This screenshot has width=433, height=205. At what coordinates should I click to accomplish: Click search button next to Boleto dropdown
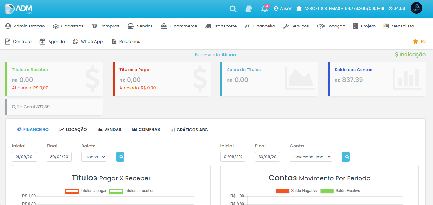coord(120,157)
